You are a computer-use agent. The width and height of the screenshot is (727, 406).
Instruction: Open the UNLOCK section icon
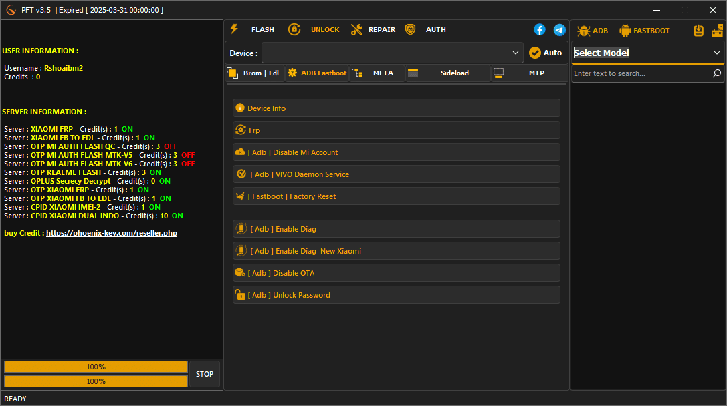(x=294, y=29)
